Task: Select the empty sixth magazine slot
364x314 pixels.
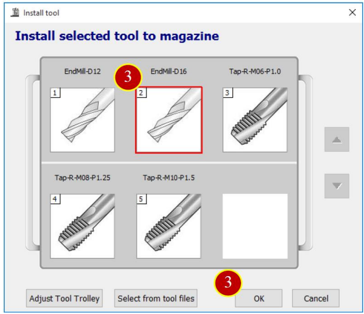Action: (x=255, y=226)
